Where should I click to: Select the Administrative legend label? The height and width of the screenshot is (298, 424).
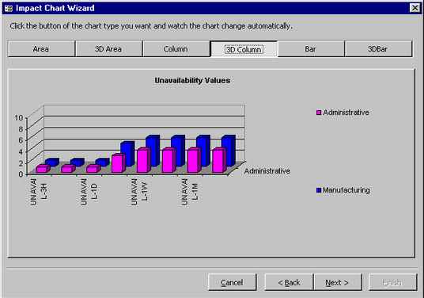pyautogui.click(x=346, y=113)
